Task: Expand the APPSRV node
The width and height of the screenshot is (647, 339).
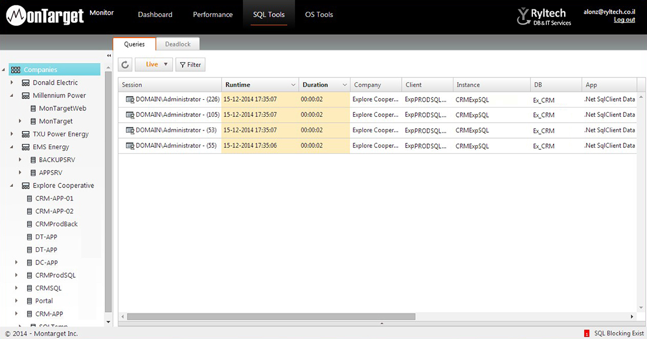Action: 20,172
